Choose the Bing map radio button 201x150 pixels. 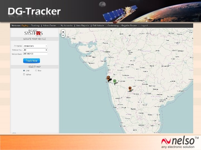36,71
